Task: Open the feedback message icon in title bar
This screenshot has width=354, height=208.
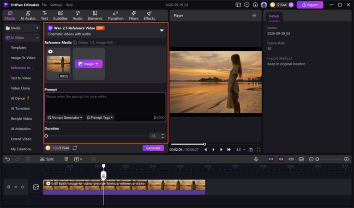Action: [x=247, y=5]
